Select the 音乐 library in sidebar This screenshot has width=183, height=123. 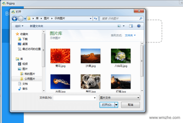point(25,89)
